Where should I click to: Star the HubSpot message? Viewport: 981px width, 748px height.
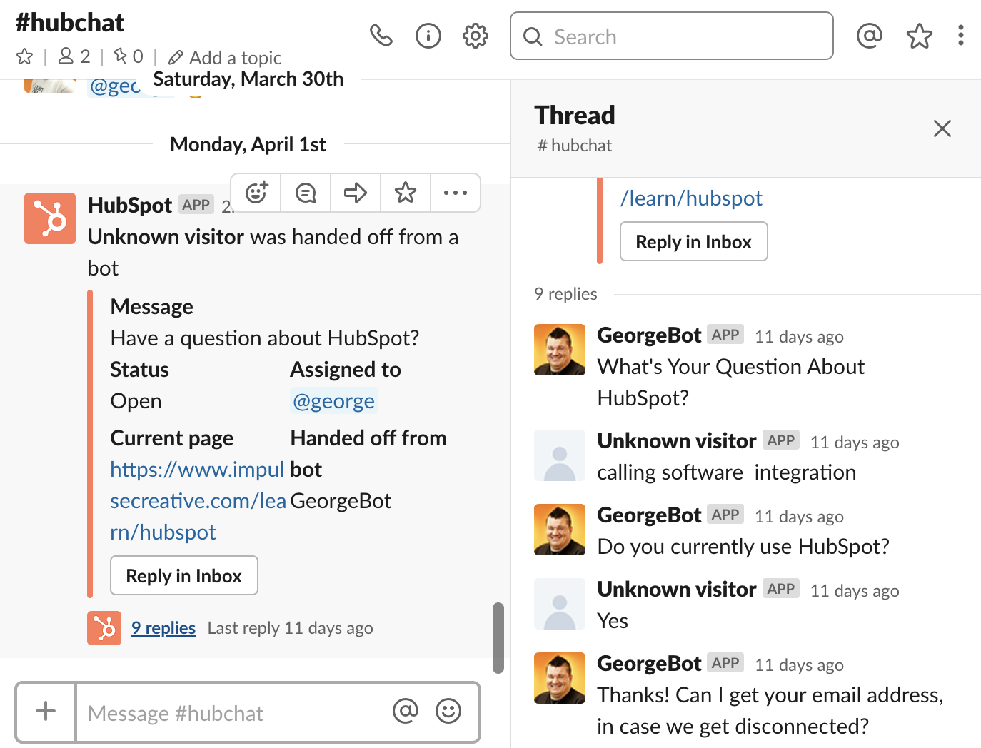(x=406, y=193)
